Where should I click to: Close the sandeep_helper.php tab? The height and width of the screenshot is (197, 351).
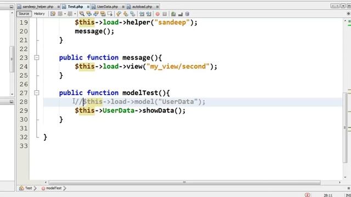coord(59,7)
